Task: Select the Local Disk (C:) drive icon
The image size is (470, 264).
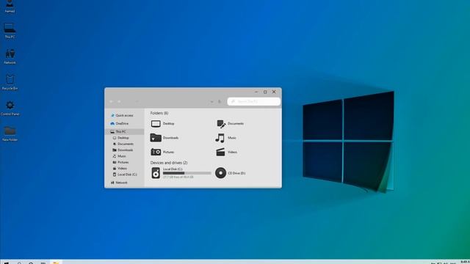Action: 156,173
